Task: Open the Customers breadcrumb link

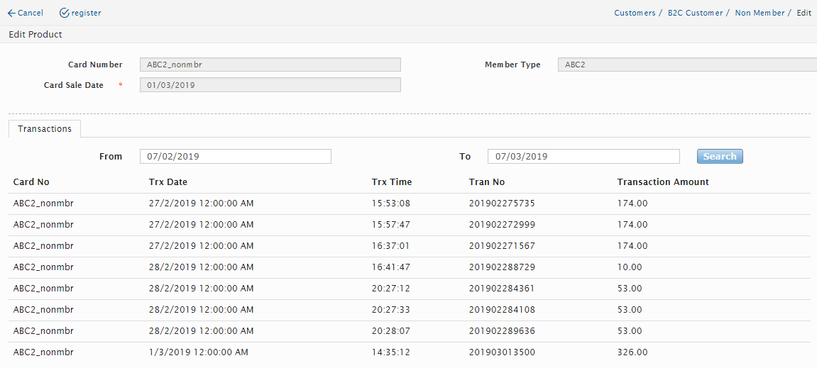Action: 635,13
